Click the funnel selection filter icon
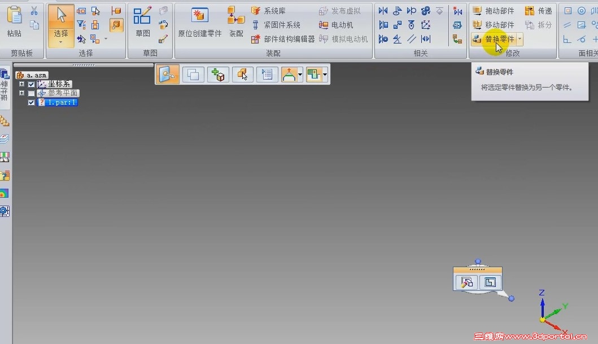Screen dimensions: 598x344 tap(81, 25)
